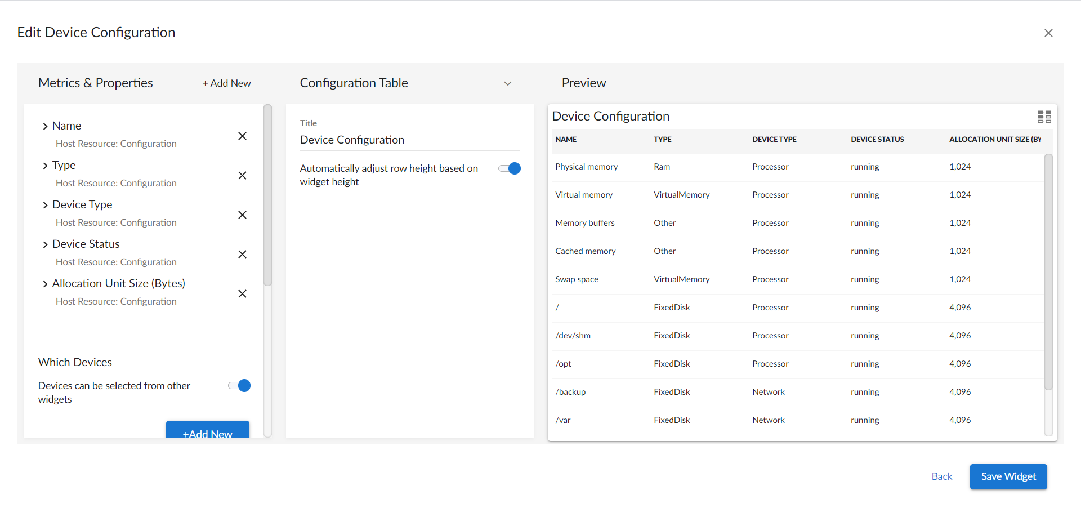
Task: Click + Add New in Metrics header
Action: point(226,83)
